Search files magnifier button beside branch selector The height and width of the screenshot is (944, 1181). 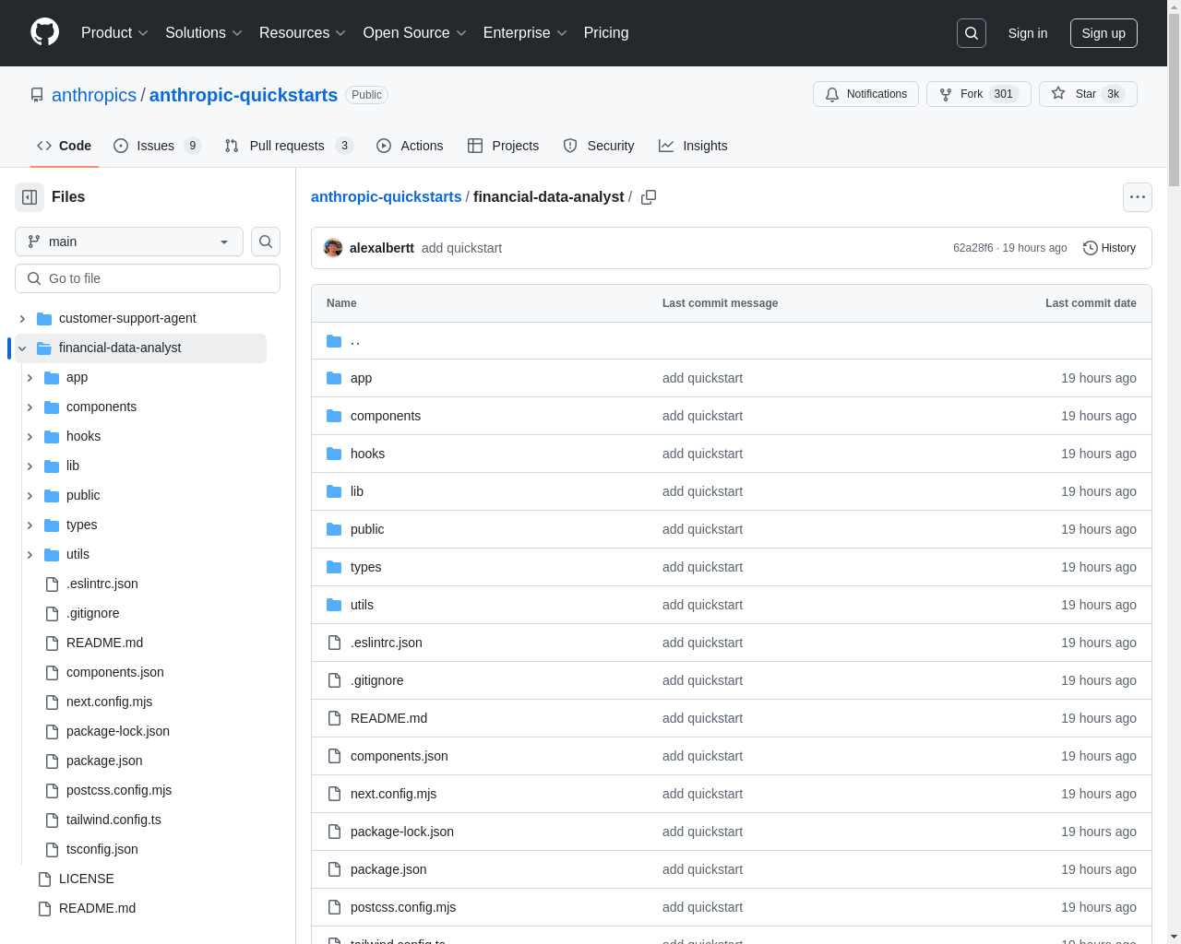point(266,242)
